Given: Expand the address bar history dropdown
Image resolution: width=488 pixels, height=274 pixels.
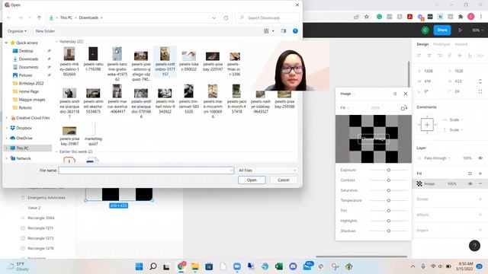Looking at the screenshot, I should 213,18.
